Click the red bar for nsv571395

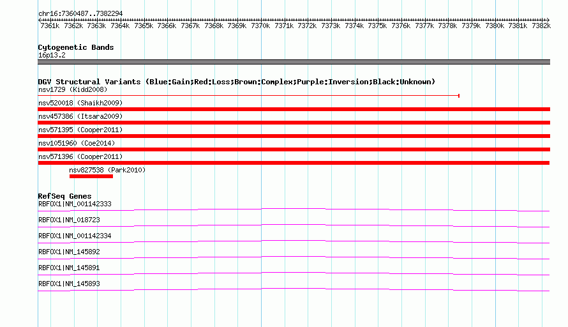click(294, 136)
